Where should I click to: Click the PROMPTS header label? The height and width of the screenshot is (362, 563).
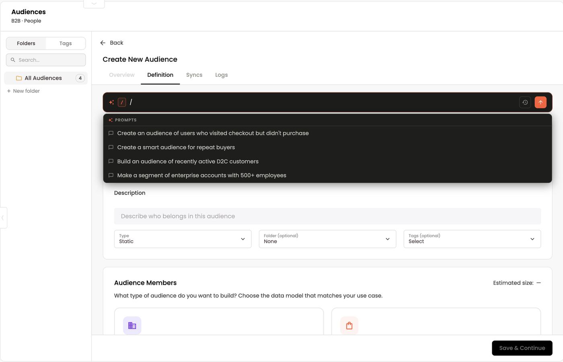125,120
